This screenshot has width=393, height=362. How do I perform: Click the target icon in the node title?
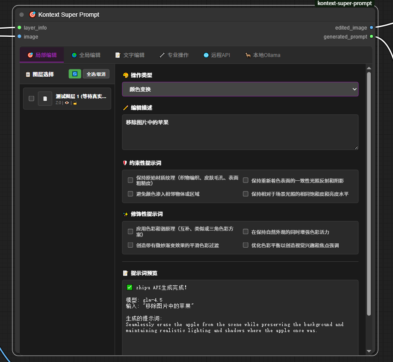click(x=33, y=15)
